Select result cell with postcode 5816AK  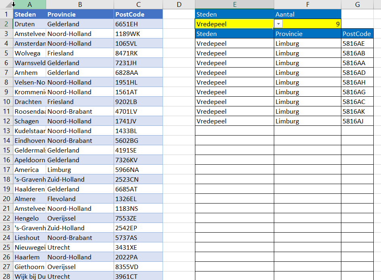357,111
